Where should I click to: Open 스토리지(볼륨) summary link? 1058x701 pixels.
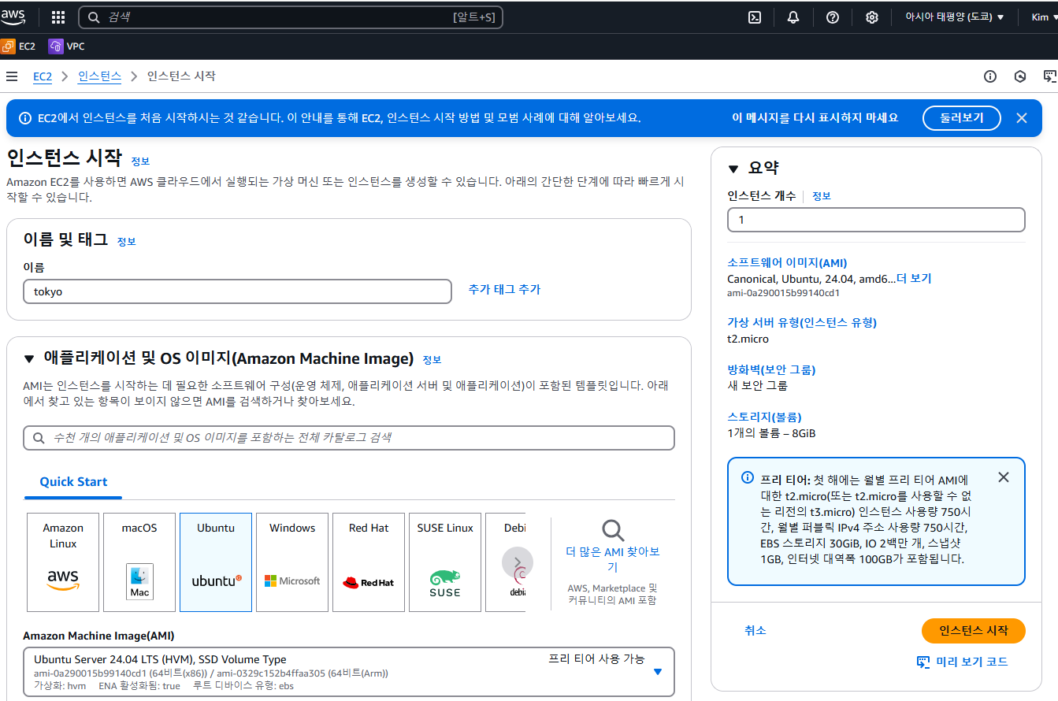pyautogui.click(x=764, y=417)
